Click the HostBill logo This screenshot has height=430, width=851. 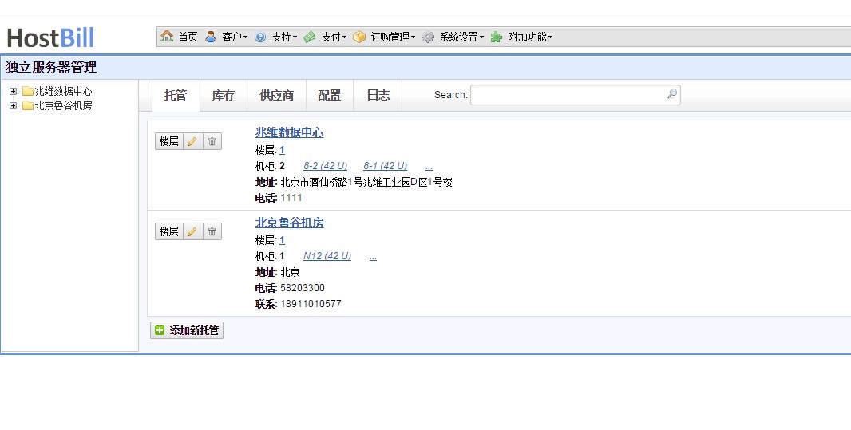click(50, 38)
